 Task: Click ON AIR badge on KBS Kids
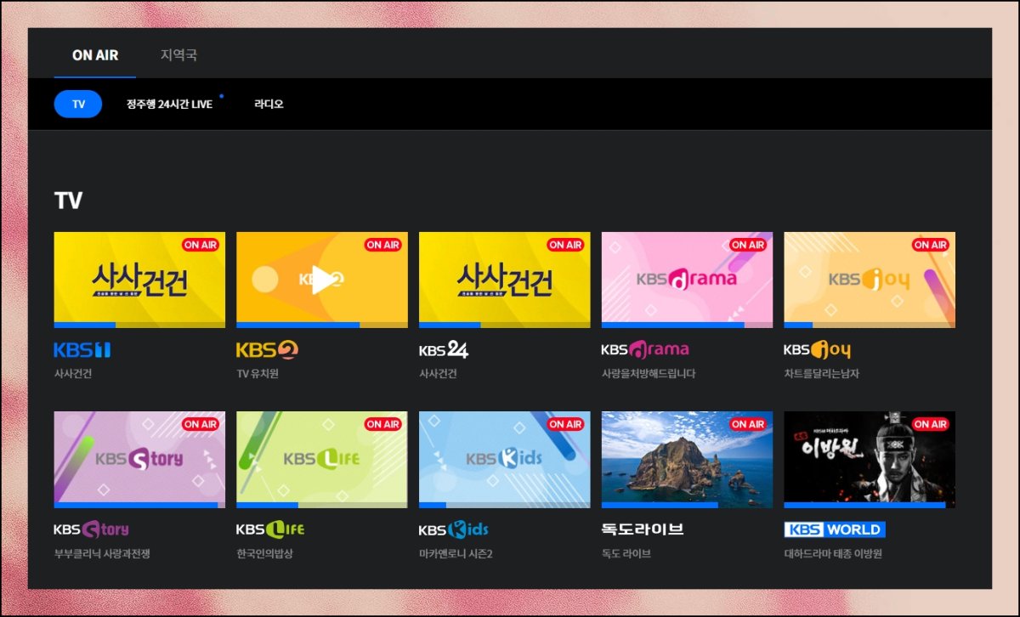pyautogui.click(x=566, y=424)
